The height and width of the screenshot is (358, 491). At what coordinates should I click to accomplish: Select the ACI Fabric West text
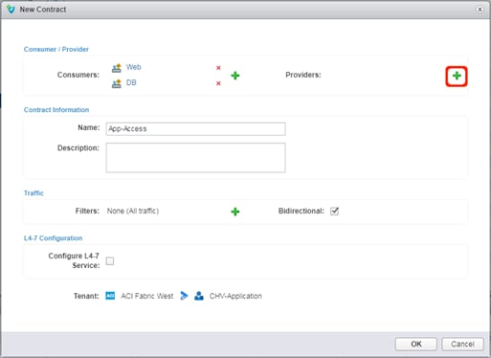pos(147,296)
